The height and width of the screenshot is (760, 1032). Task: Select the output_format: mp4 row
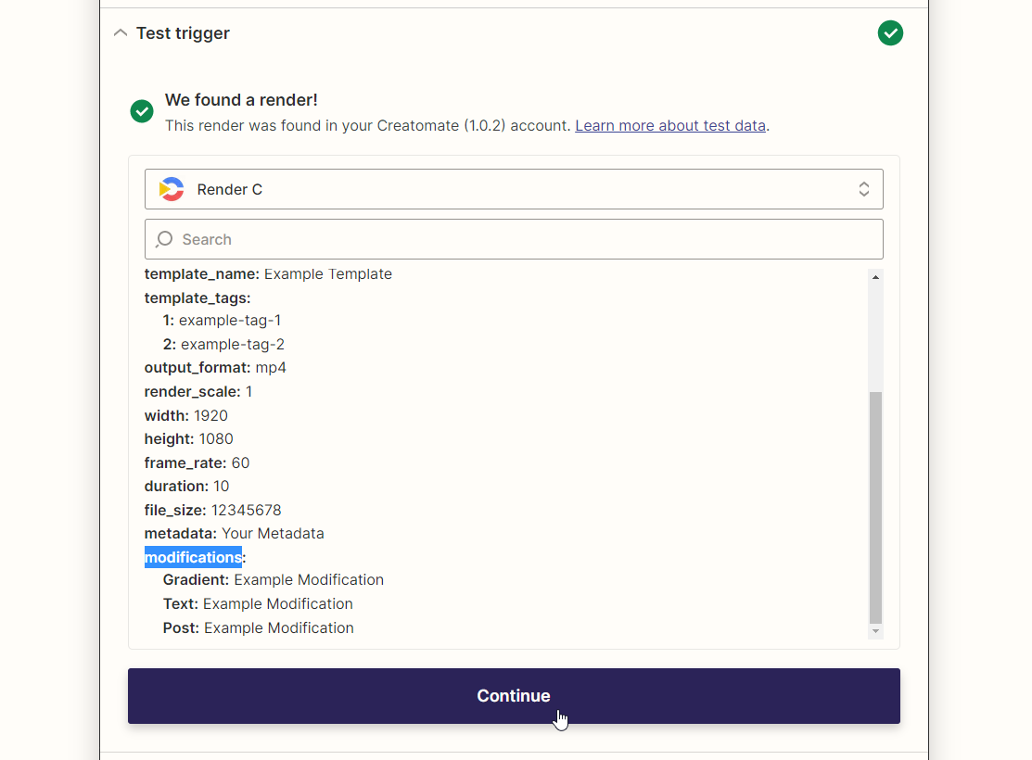pos(215,368)
